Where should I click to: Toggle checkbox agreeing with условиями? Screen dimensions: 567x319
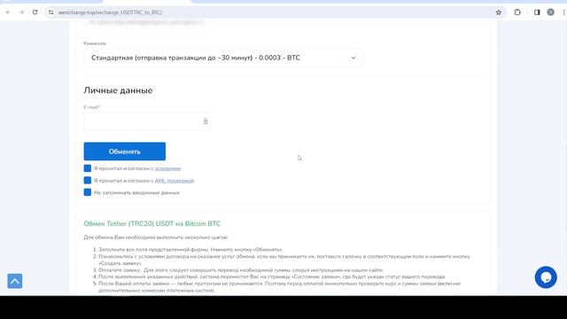pos(88,168)
